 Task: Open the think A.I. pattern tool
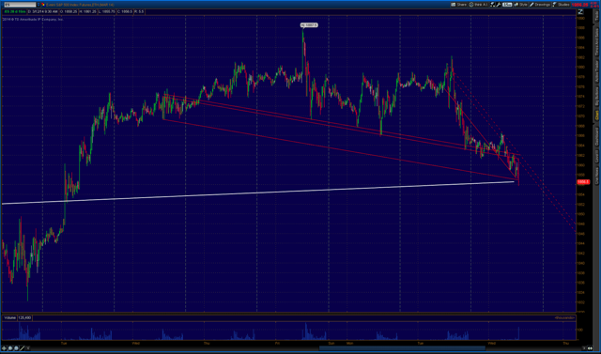478,5
